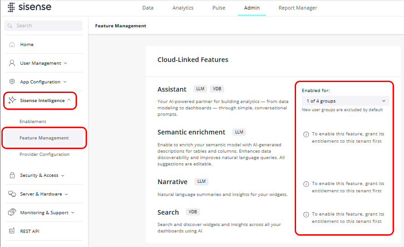Screen dimensions: 404x247
Task: Click 'New user groups are excluded by default'
Action: point(342,110)
